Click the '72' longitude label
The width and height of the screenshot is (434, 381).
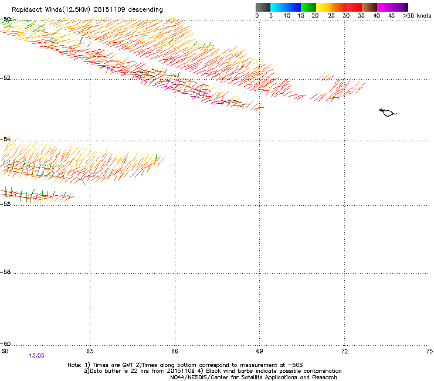tap(344, 351)
